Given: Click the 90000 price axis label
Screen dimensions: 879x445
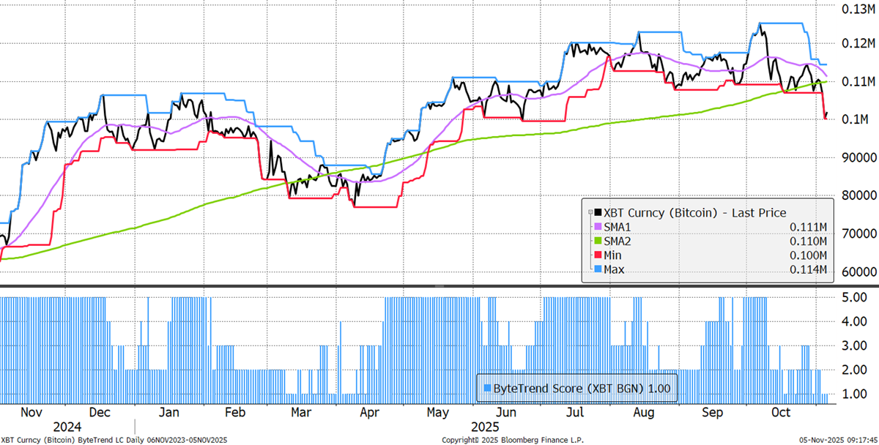Looking at the screenshot, I should (x=856, y=157).
